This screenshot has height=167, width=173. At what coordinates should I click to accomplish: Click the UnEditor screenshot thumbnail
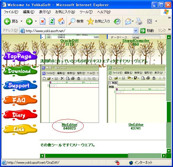click(x=136, y=94)
